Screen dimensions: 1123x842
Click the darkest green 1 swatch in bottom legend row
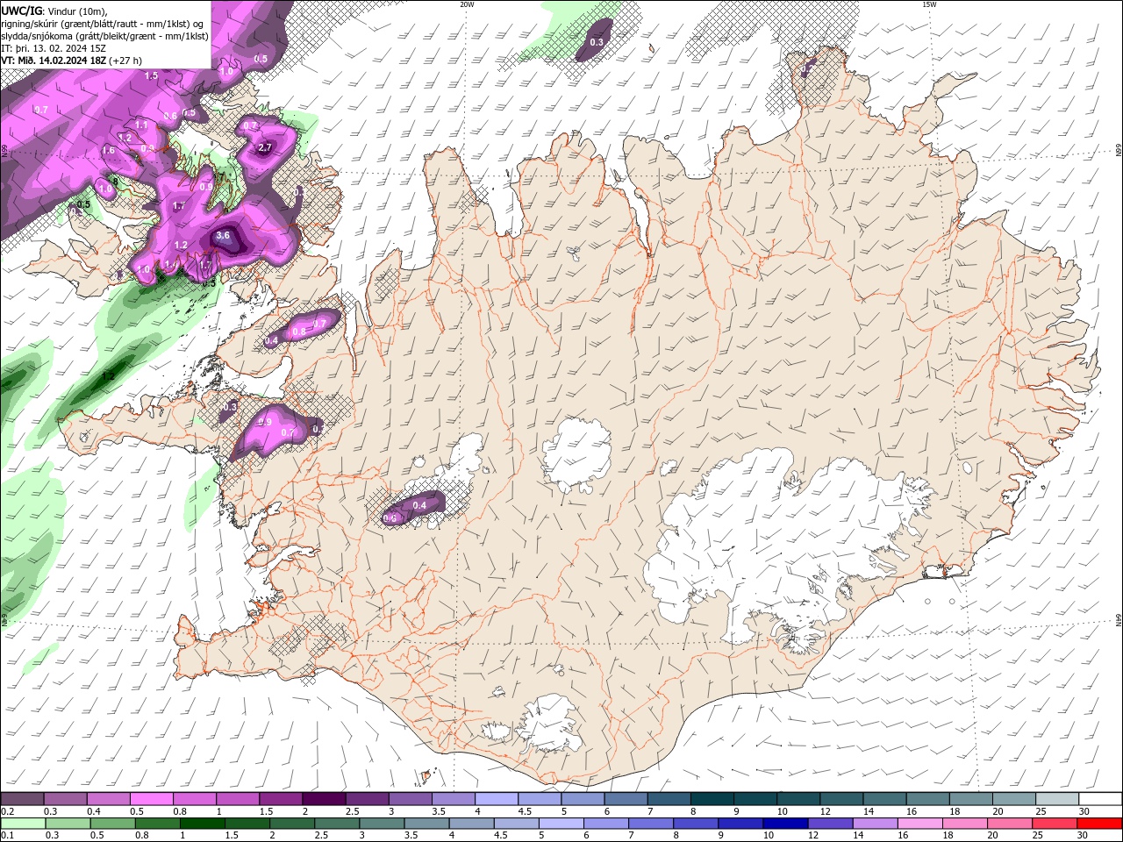(203, 823)
